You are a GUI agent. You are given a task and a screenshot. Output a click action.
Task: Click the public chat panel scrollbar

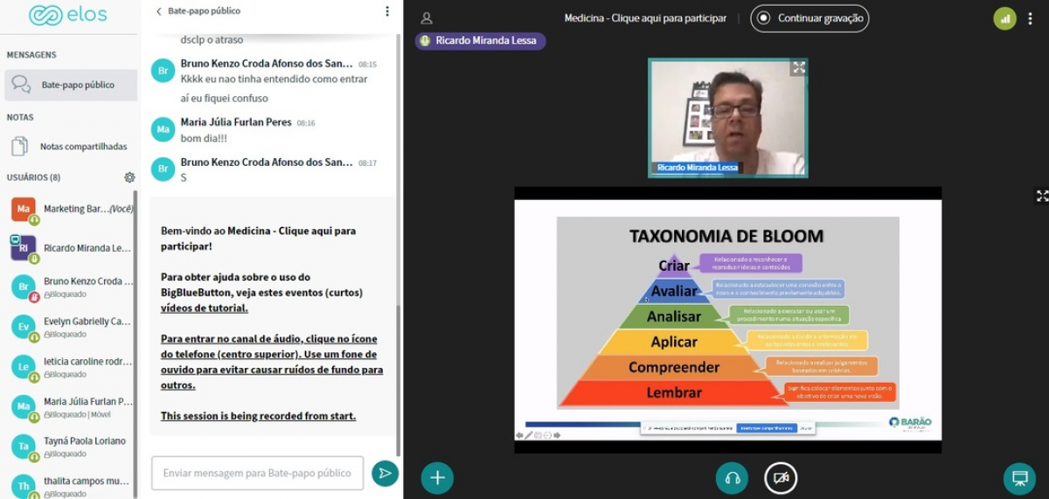pos(399,376)
